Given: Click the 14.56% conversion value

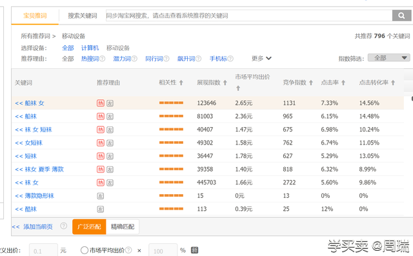Looking at the screenshot, I should [369, 103].
